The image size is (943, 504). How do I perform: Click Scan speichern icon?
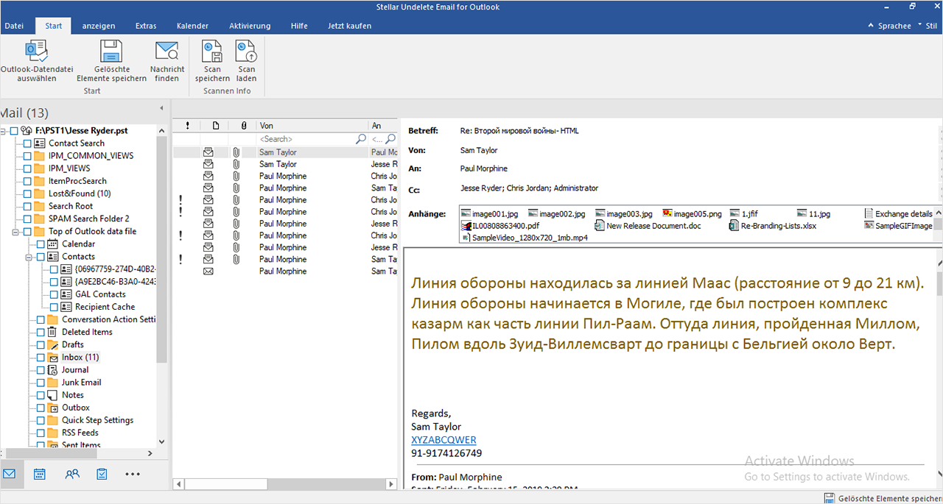coord(212,51)
